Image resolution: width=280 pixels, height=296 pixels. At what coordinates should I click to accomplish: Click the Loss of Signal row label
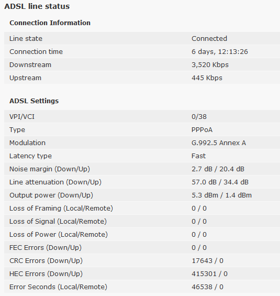(58, 222)
